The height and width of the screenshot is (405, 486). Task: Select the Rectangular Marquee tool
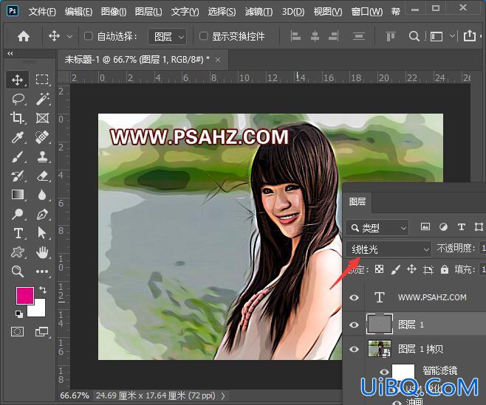tap(42, 80)
